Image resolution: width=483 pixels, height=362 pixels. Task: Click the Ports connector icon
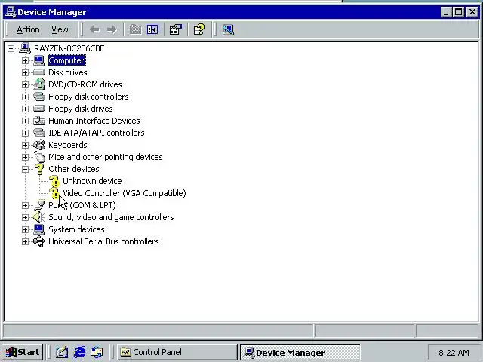pos(39,205)
